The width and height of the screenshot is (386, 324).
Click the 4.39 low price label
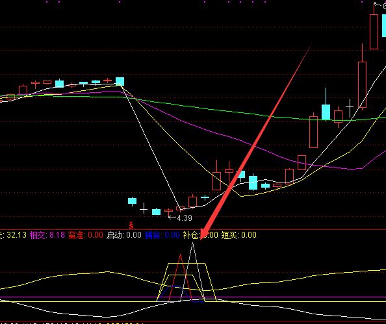tap(185, 218)
